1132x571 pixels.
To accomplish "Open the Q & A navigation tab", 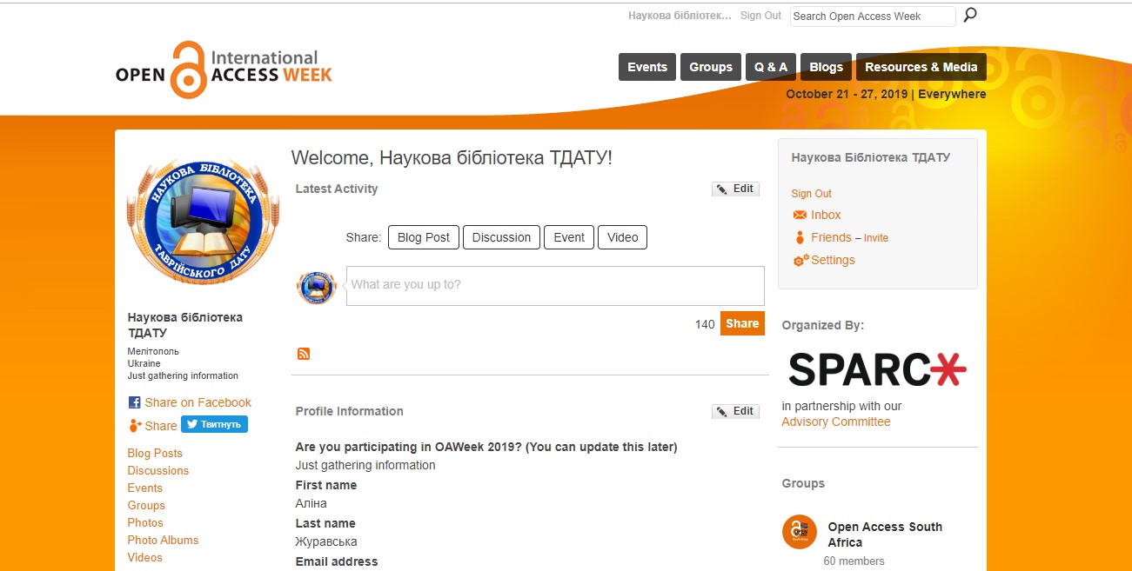I will 771,67.
